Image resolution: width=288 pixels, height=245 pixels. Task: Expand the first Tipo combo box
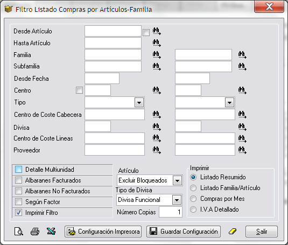click(139, 102)
